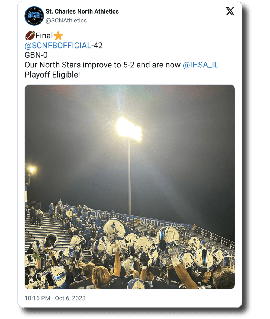The height and width of the screenshot is (319, 270).
Task: Open St. Charles North Athletics profile name
Action: point(82,11)
